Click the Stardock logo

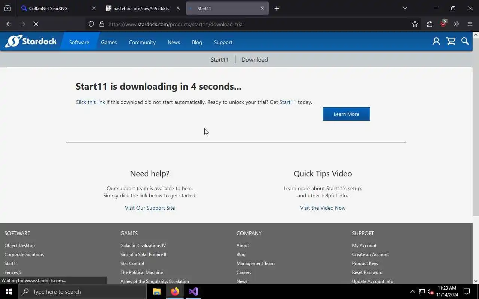coord(31,41)
